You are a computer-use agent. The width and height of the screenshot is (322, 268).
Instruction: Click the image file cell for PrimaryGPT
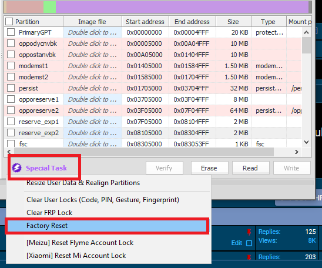(x=92, y=32)
